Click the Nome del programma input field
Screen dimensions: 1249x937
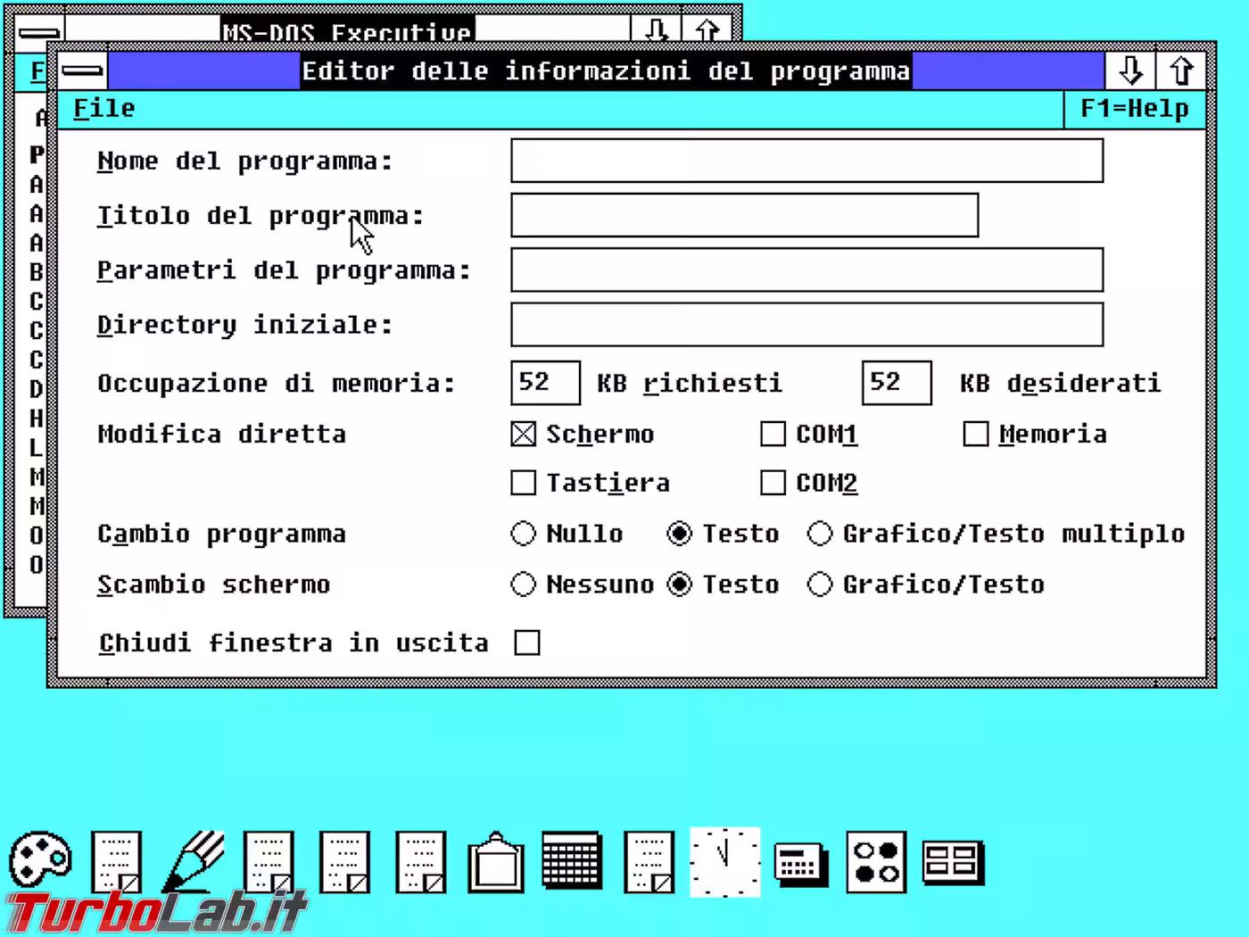pos(806,161)
